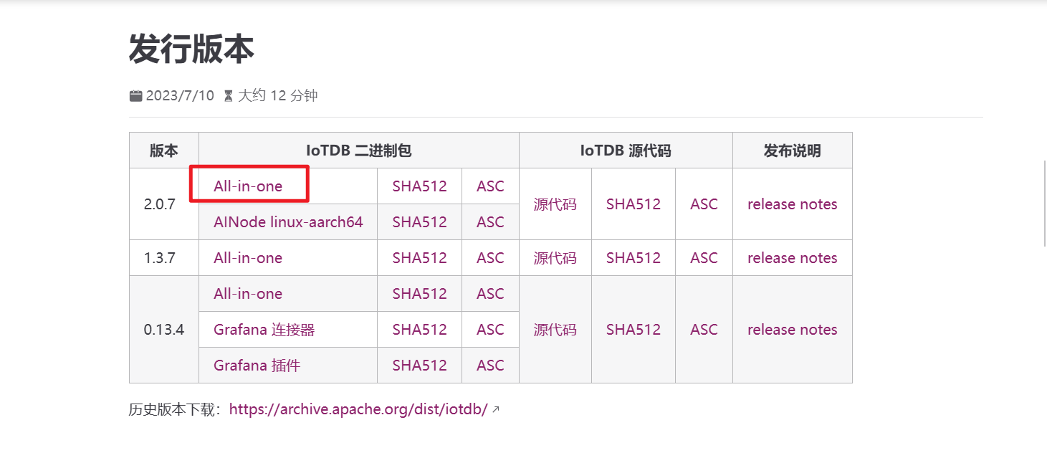1047x458 pixels.
Task: Click the external-link arrow icon after archive URL
Action: point(495,410)
